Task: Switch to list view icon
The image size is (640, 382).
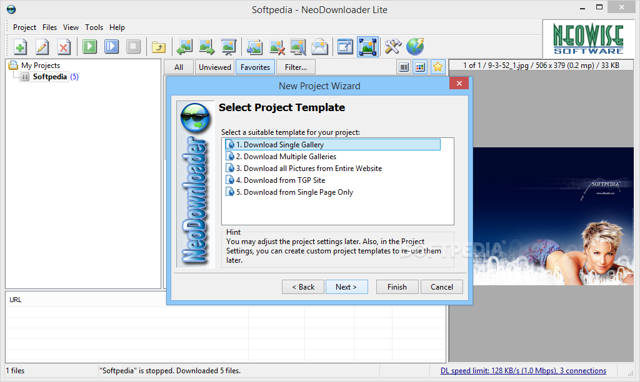Action: (404, 67)
